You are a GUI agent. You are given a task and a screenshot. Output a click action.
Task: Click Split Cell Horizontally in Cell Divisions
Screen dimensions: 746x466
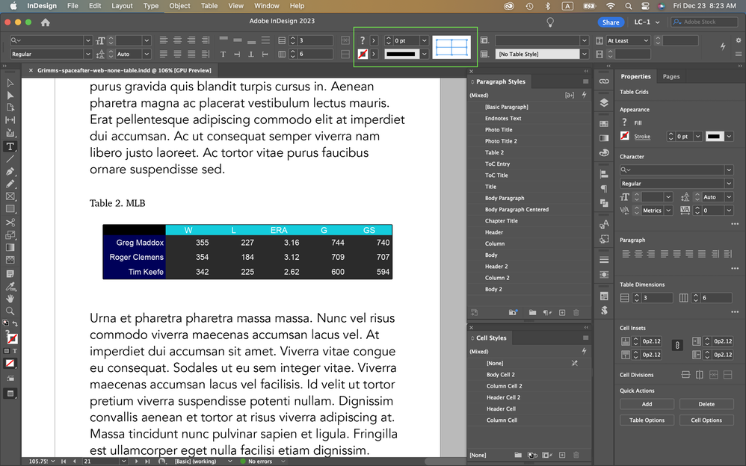point(685,375)
